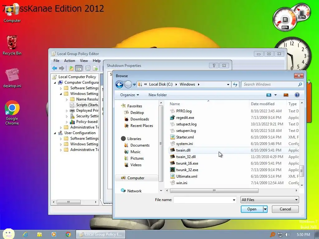Viewport: 319px width, 239px height.
Task: Launch media player from taskbar
Action: tap(54, 234)
